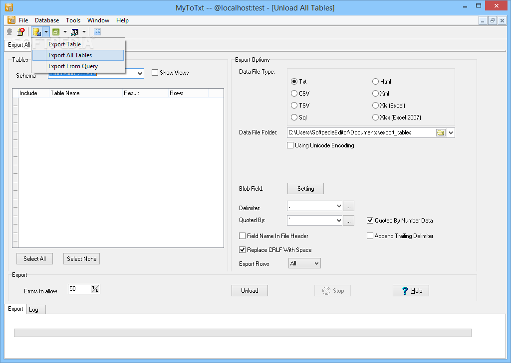This screenshot has width=511, height=363.
Task: Click the MyToTxt app icon beside File menu
Action: coord(11,20)
